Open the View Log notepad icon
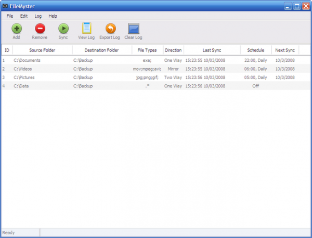This screenshot has width=312, height=238. (86, 29)
